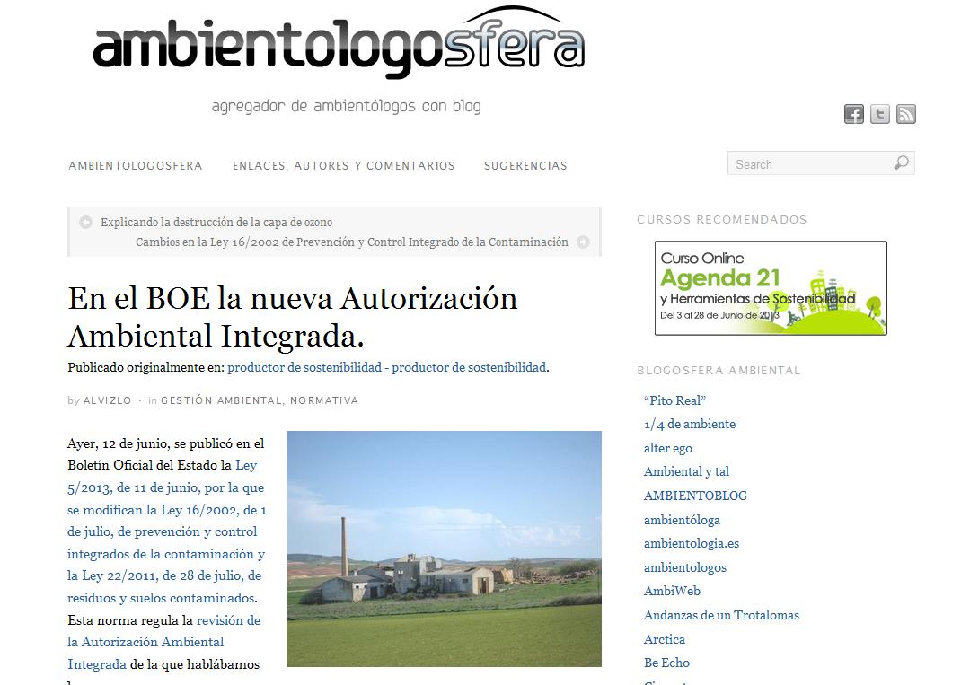961x685 pixels.
Task: Open the article title En el BOE
Action: (293, 317)
